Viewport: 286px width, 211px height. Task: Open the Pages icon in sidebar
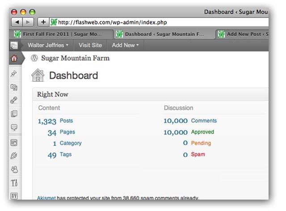14,114
